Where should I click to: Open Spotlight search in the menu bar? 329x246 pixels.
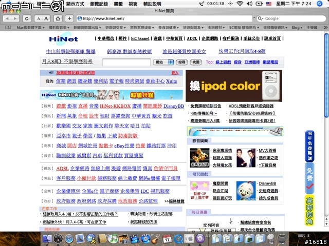click(x=320, y=4)
